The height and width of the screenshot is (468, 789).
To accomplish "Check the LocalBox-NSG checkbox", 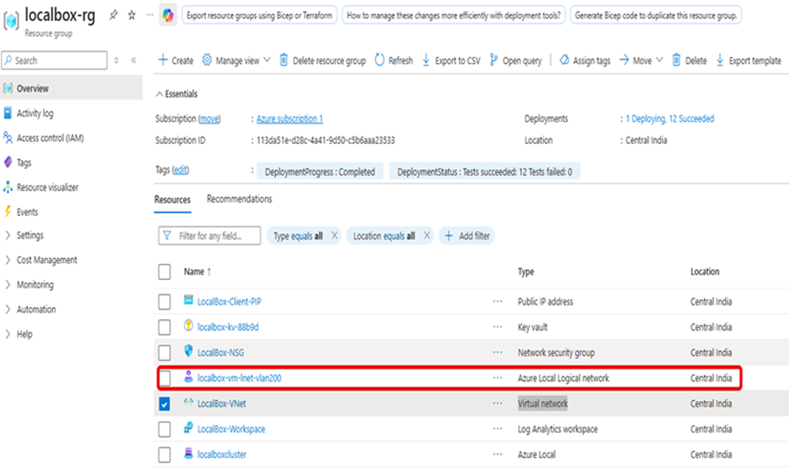I will 164,353.
